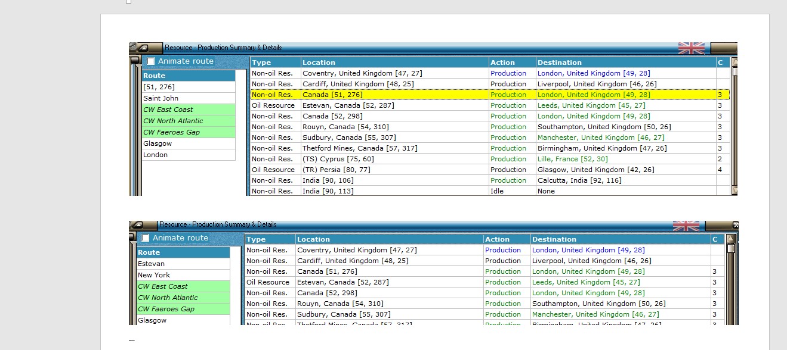
Task: Sort by Action column in lower window
Action: [507, 239]
